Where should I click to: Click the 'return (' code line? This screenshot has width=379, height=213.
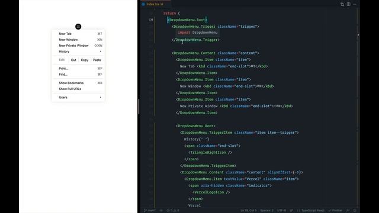pos(172,13)
